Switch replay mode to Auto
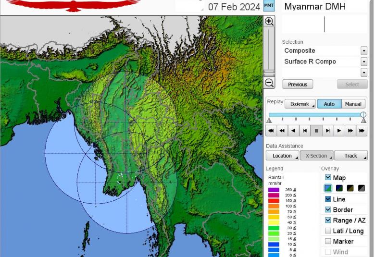This screenshot has height=257, width=375. point(329,104)
